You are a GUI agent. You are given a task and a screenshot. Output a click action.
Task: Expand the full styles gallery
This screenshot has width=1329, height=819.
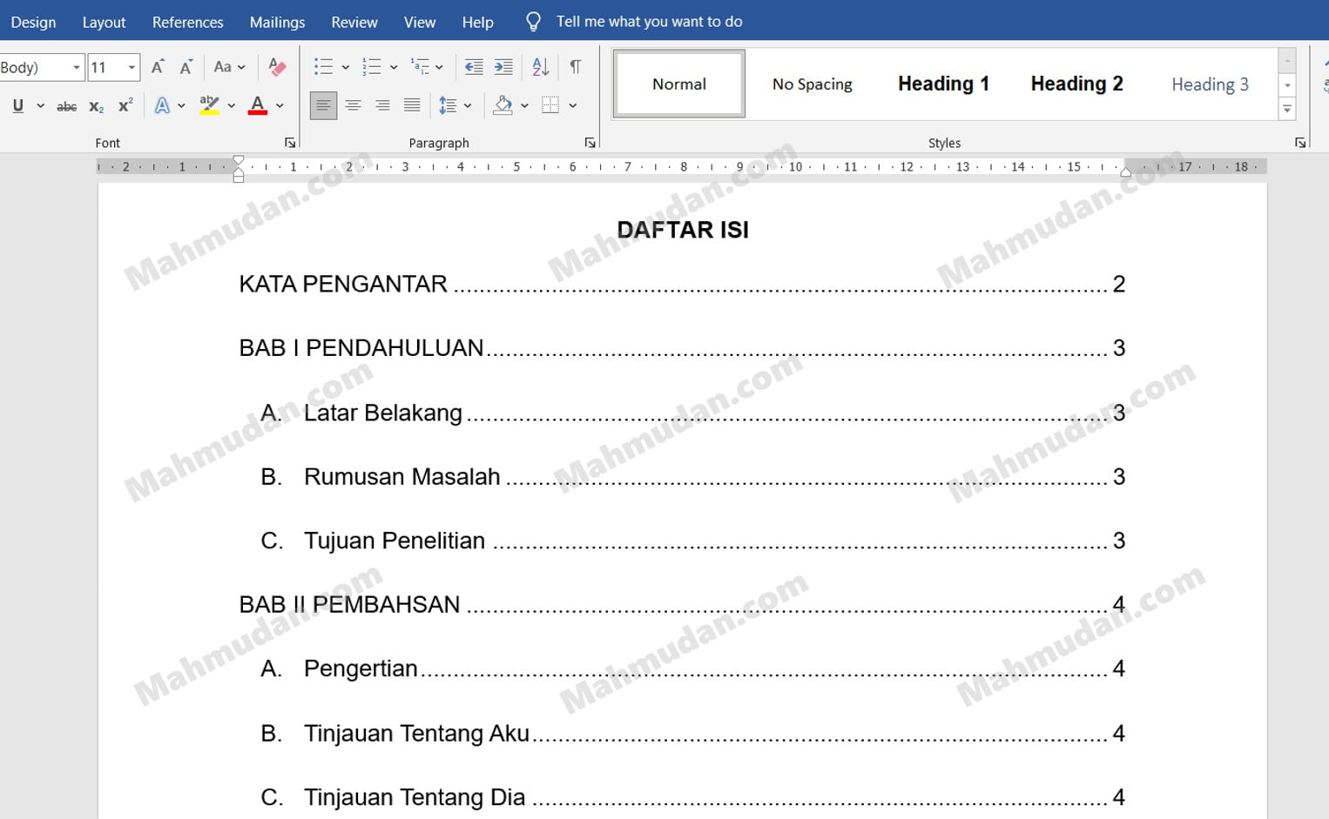(1287, 109)
